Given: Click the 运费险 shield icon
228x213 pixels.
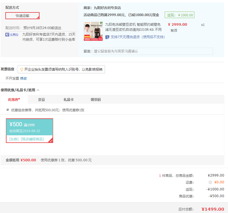Looking at the screenshot, I should 7,34.
